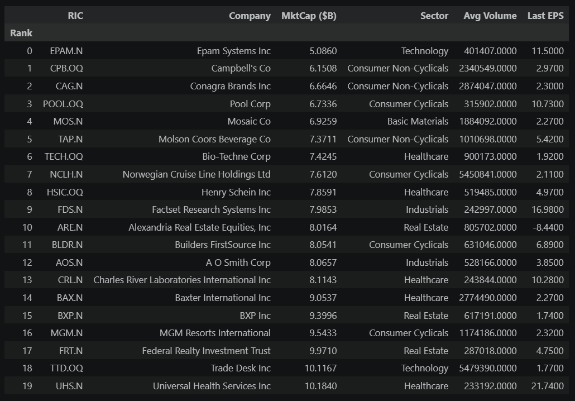Image resolution: width=575 pixels, height=401 pixels.
Task: Select Charles River Laboratories International Inc
Action: pos(182,280)
